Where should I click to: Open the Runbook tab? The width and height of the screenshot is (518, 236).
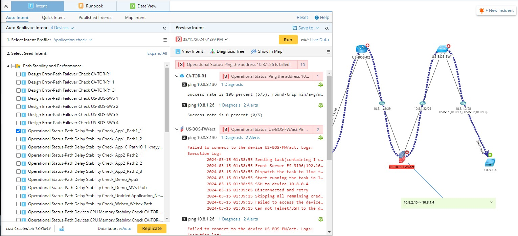[x=90, y=6]
